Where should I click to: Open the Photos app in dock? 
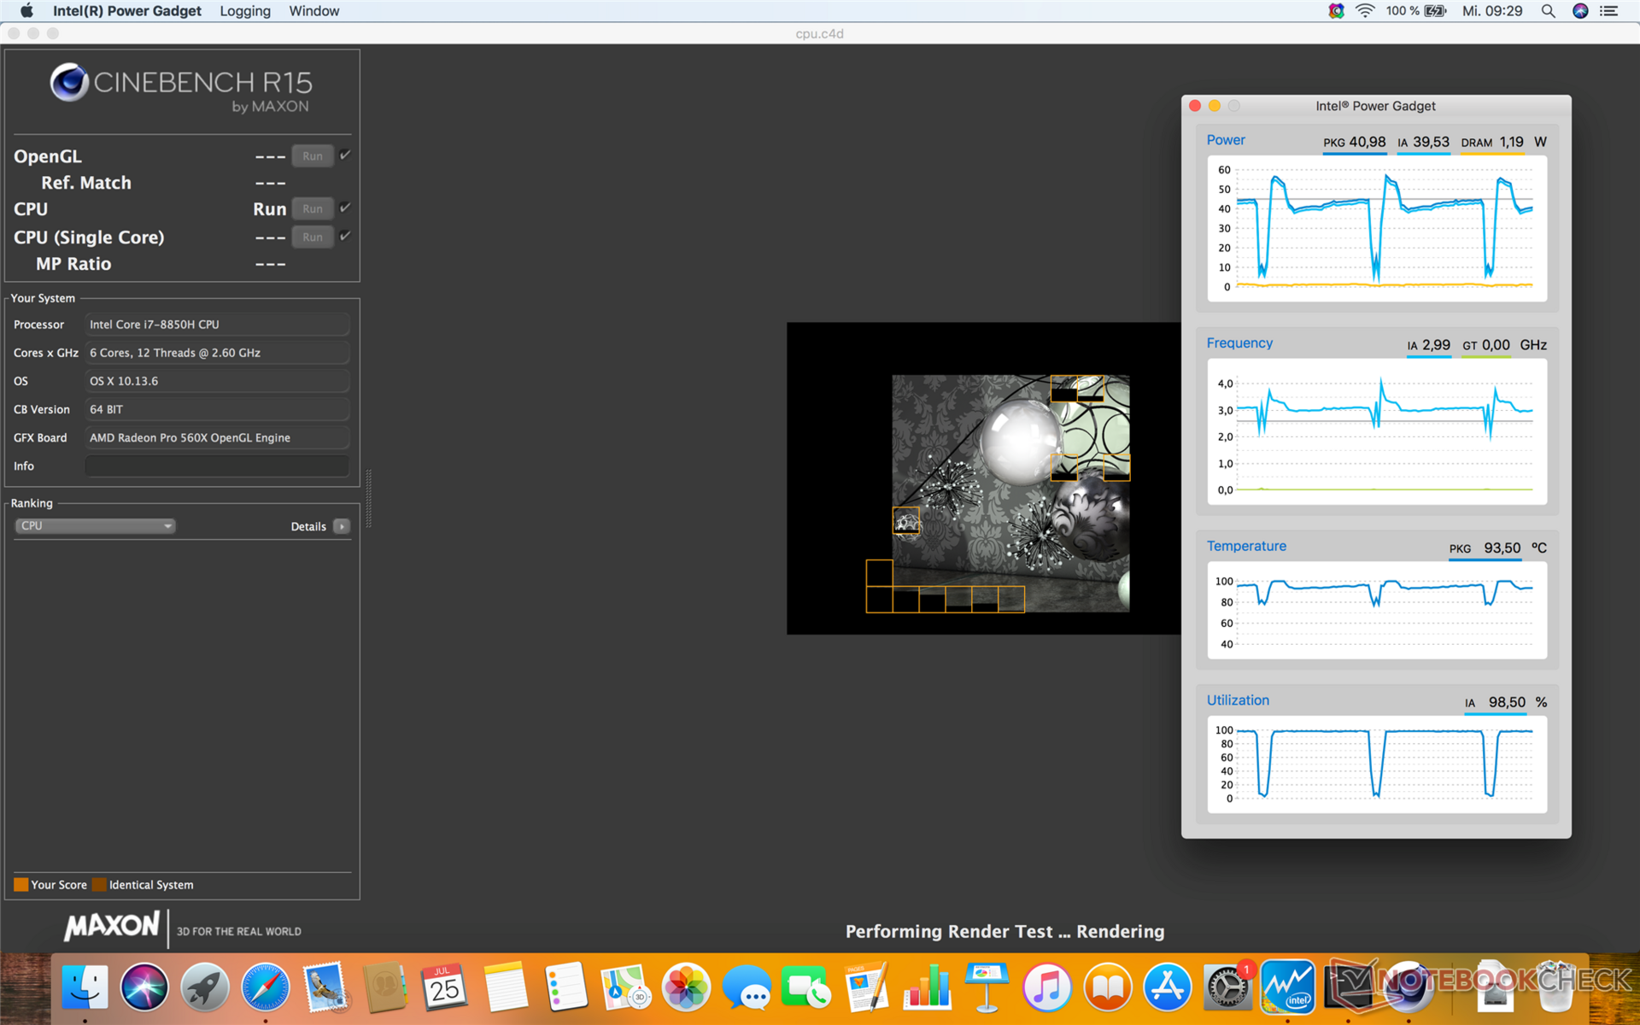686,987
